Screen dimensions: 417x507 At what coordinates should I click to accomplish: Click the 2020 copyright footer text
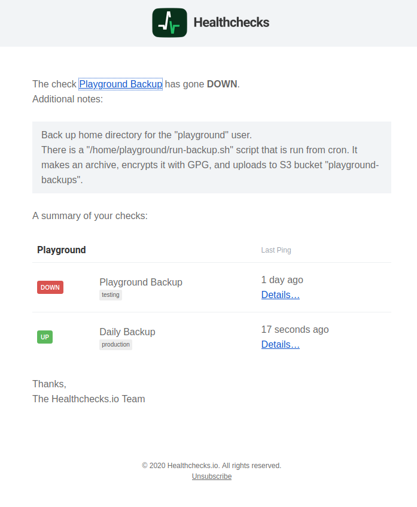212,466
